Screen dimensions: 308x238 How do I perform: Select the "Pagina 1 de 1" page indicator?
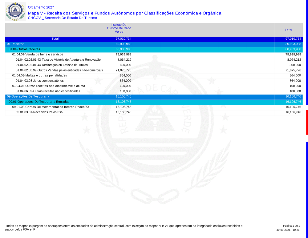[291, 226]
